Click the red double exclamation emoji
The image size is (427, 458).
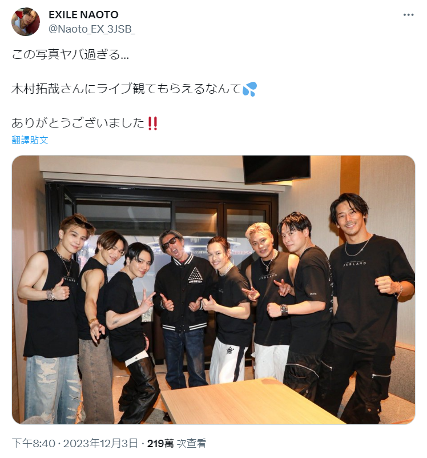(153, 124)
